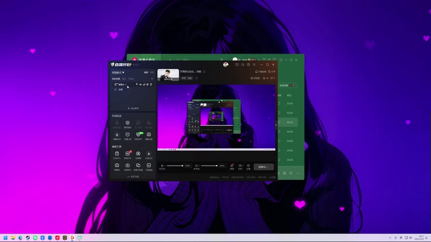Viewport: 431px width, 242px height.
Task: Click stream cover thumbnail
Action: (168, 75)
